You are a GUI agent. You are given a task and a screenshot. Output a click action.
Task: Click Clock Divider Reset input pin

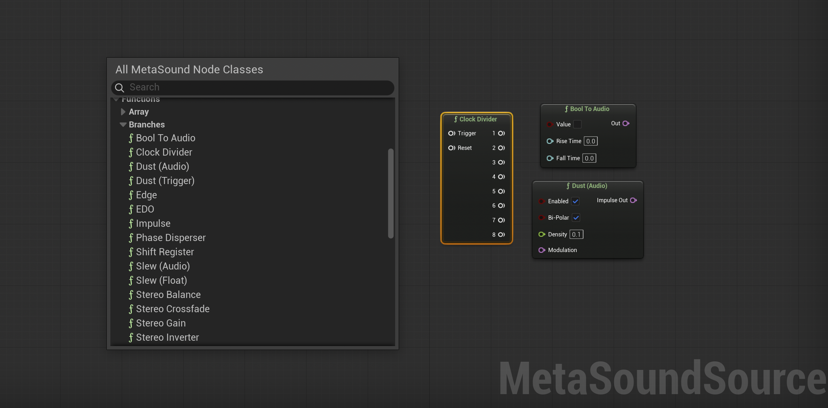451,148
